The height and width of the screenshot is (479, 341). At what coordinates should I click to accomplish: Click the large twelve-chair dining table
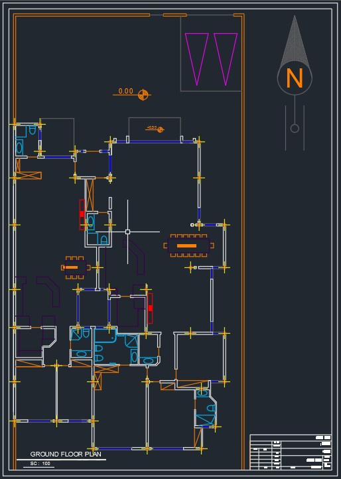coord(188,245)
